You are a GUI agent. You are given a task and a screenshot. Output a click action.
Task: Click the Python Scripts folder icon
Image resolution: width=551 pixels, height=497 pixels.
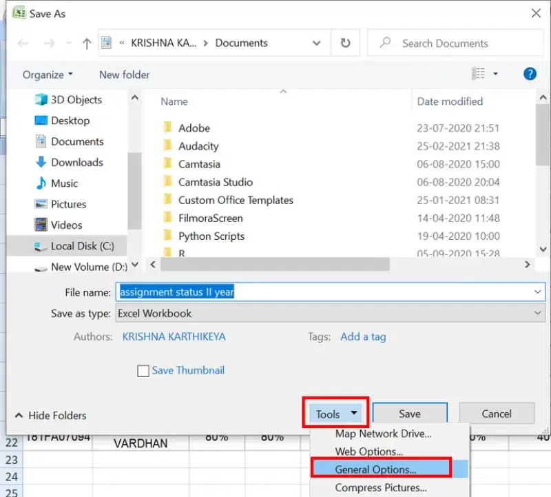tap(168, 235)
